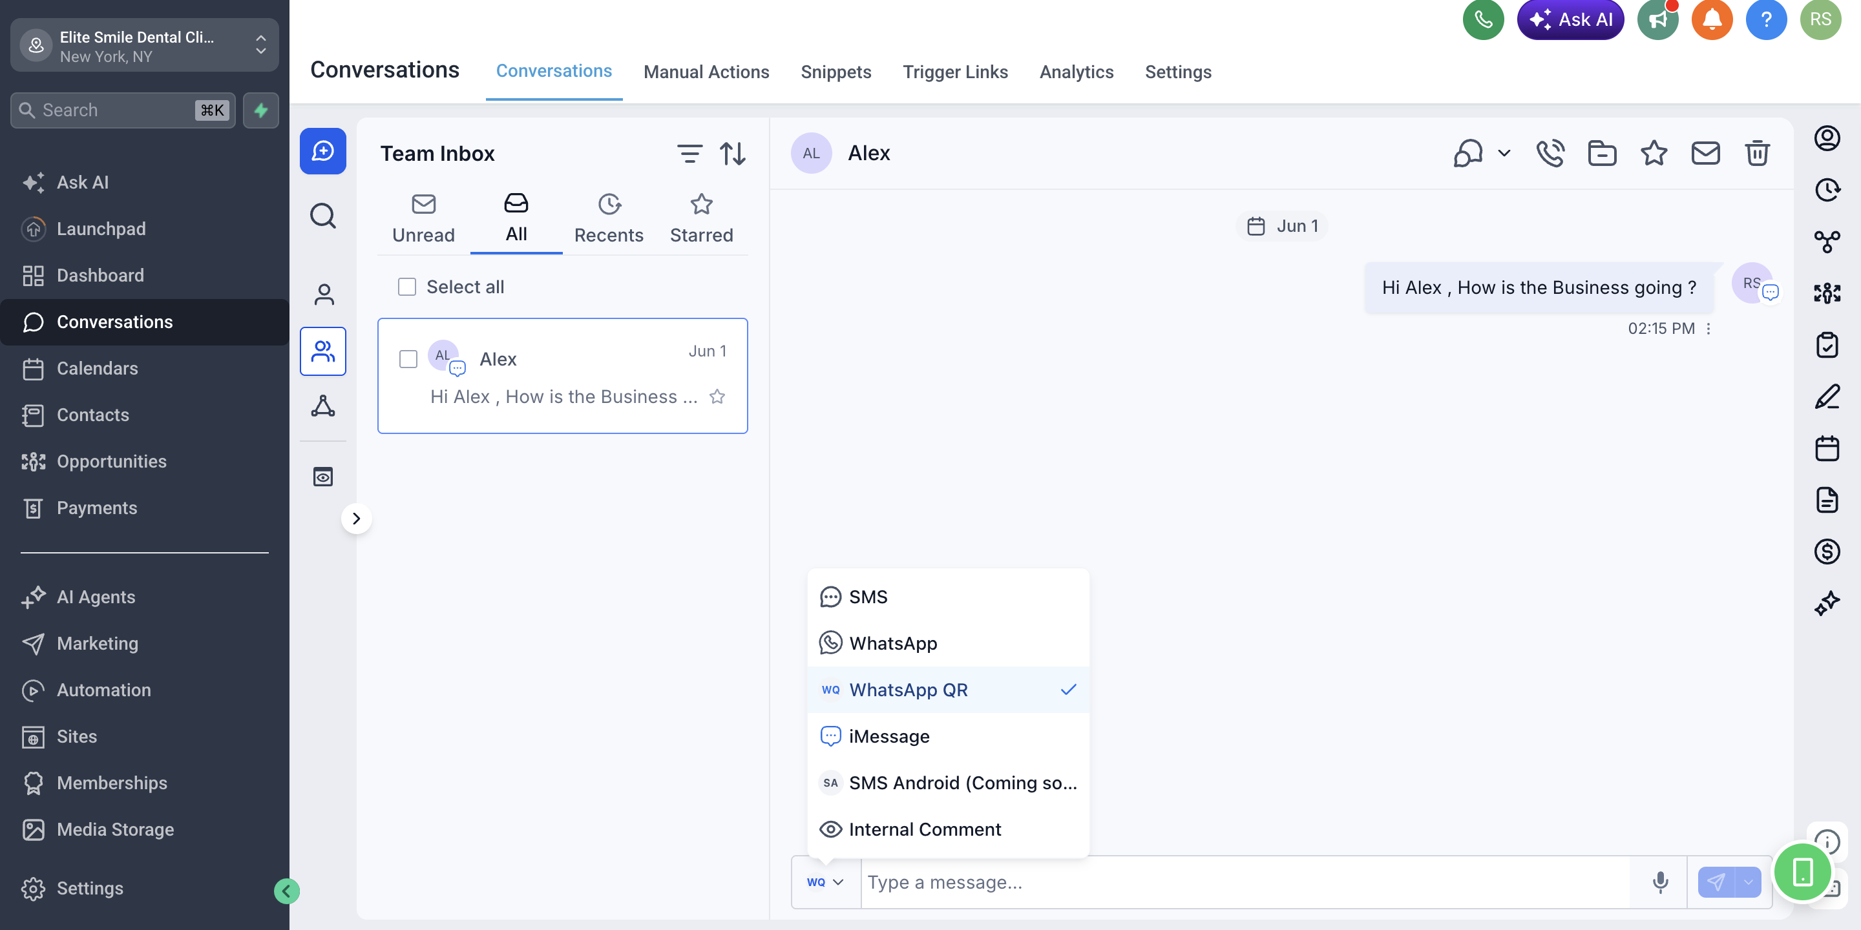Show Starred conversations tab

[702, 219]
